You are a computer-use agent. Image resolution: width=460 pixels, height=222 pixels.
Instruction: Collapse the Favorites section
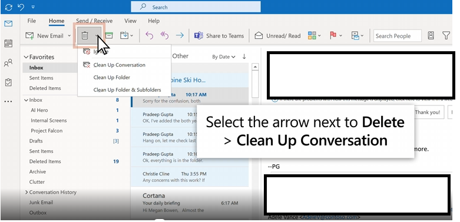[x=26, y=57]
